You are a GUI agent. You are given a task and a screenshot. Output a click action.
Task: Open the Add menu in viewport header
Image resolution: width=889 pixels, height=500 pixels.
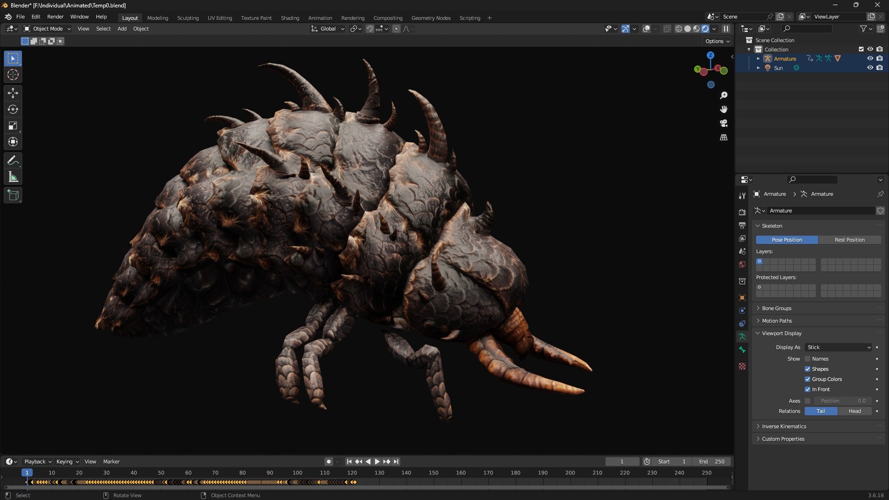[122, 29]
